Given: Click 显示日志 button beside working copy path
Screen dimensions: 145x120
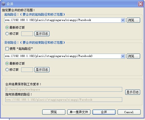Looking at the screenshot, I should (x=133, y=92).
